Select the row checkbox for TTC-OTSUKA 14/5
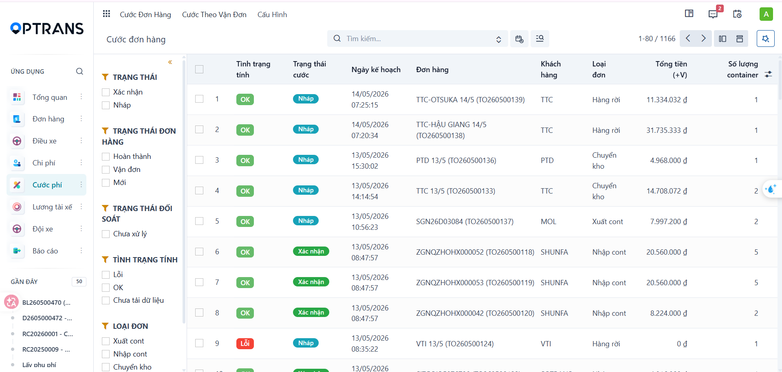Image resolution: width=782 pixels, height=372 pixels. pos(199,99)
